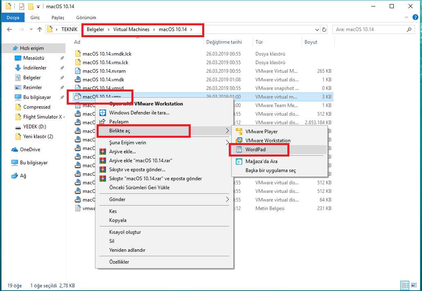Click the search box for macOS 10.14
This screenshot has height=291, width=422.
[x=368, y=29]
